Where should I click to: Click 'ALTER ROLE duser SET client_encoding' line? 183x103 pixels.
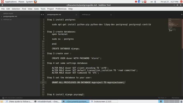(80, 68)
